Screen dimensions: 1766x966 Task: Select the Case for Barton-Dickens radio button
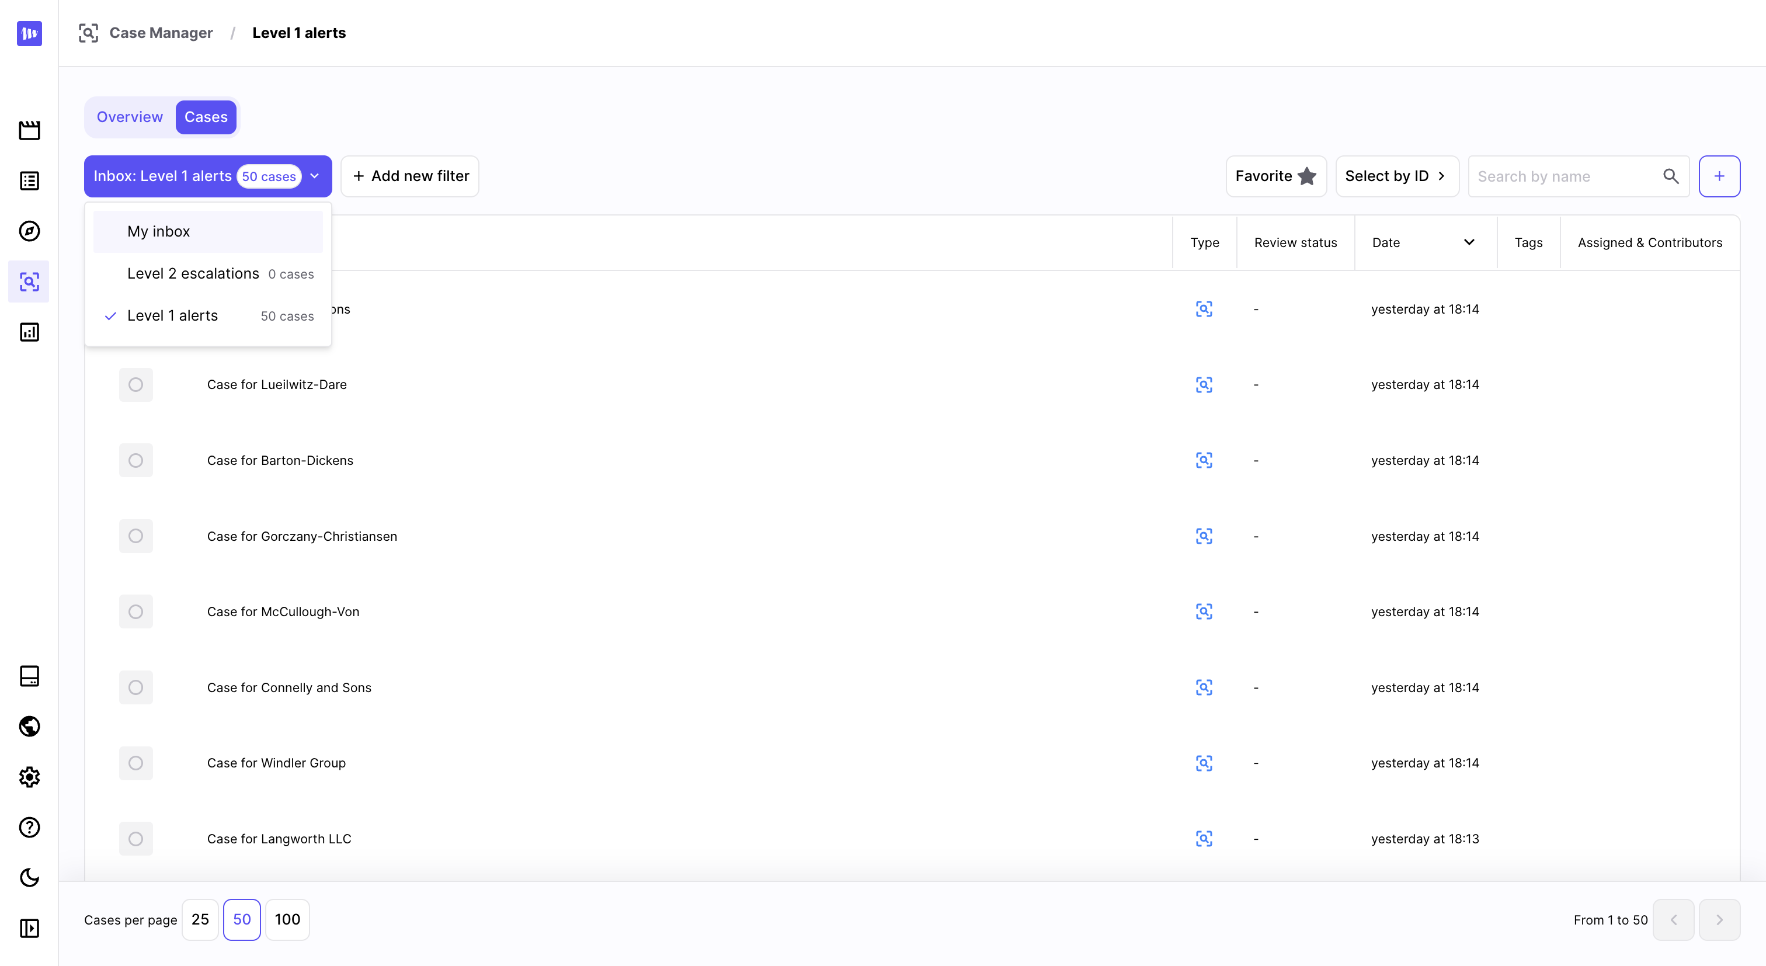pos(135,460)
